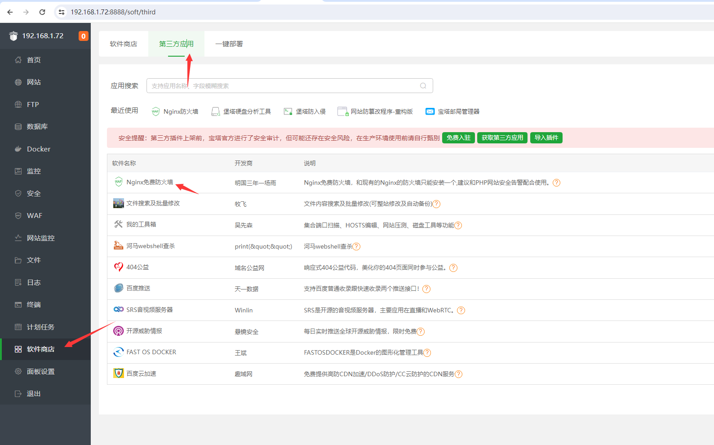Click the search magnifier icon

point(423,86)
